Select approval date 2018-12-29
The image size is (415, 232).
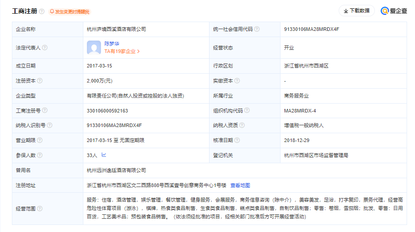tap(297, 140)
